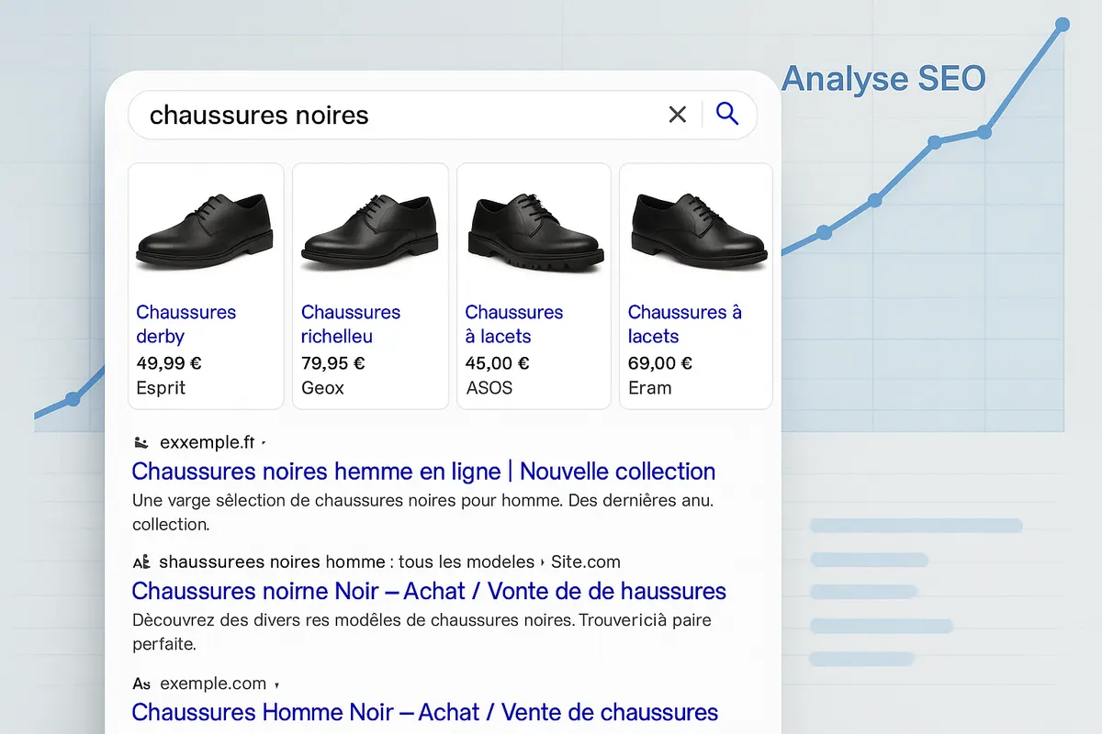Viewport: 1102px width, 734px height.
Task: Click the Esprit seller name
Action: (x=161, y=388)
